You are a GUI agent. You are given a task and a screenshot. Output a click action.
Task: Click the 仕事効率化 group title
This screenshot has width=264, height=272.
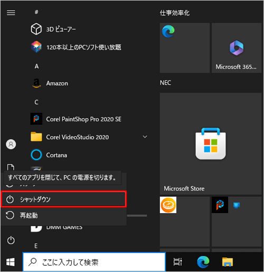[175, 13]
